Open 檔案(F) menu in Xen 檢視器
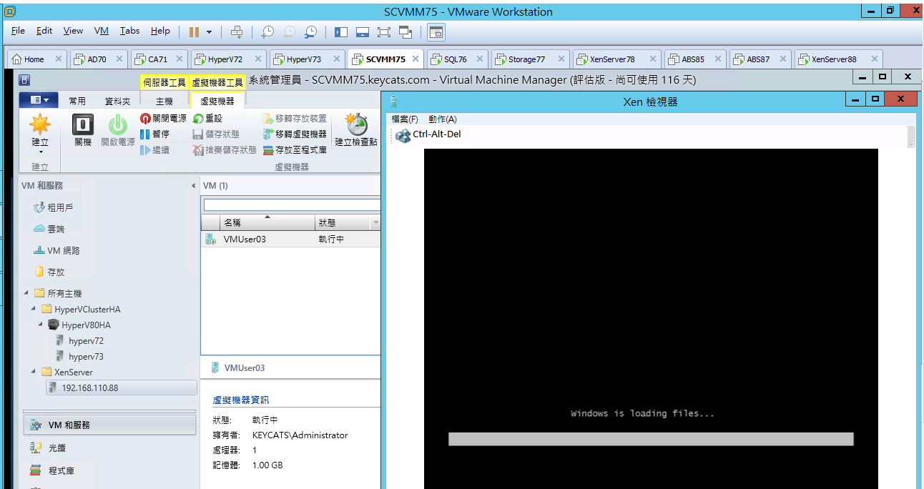 click(405, 119)
